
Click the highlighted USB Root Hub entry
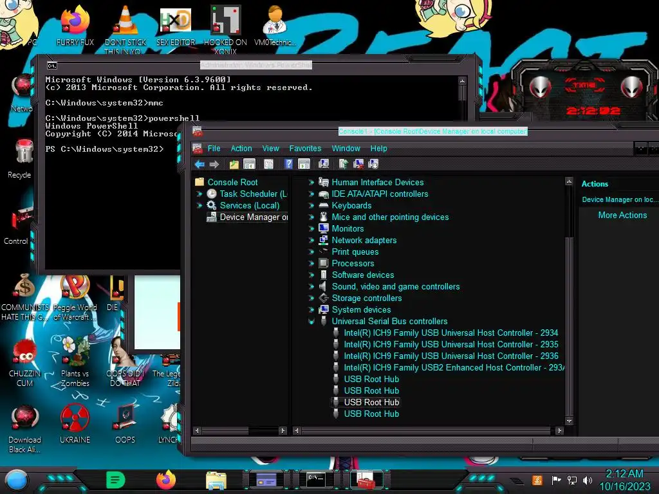[x=371, y=402]
